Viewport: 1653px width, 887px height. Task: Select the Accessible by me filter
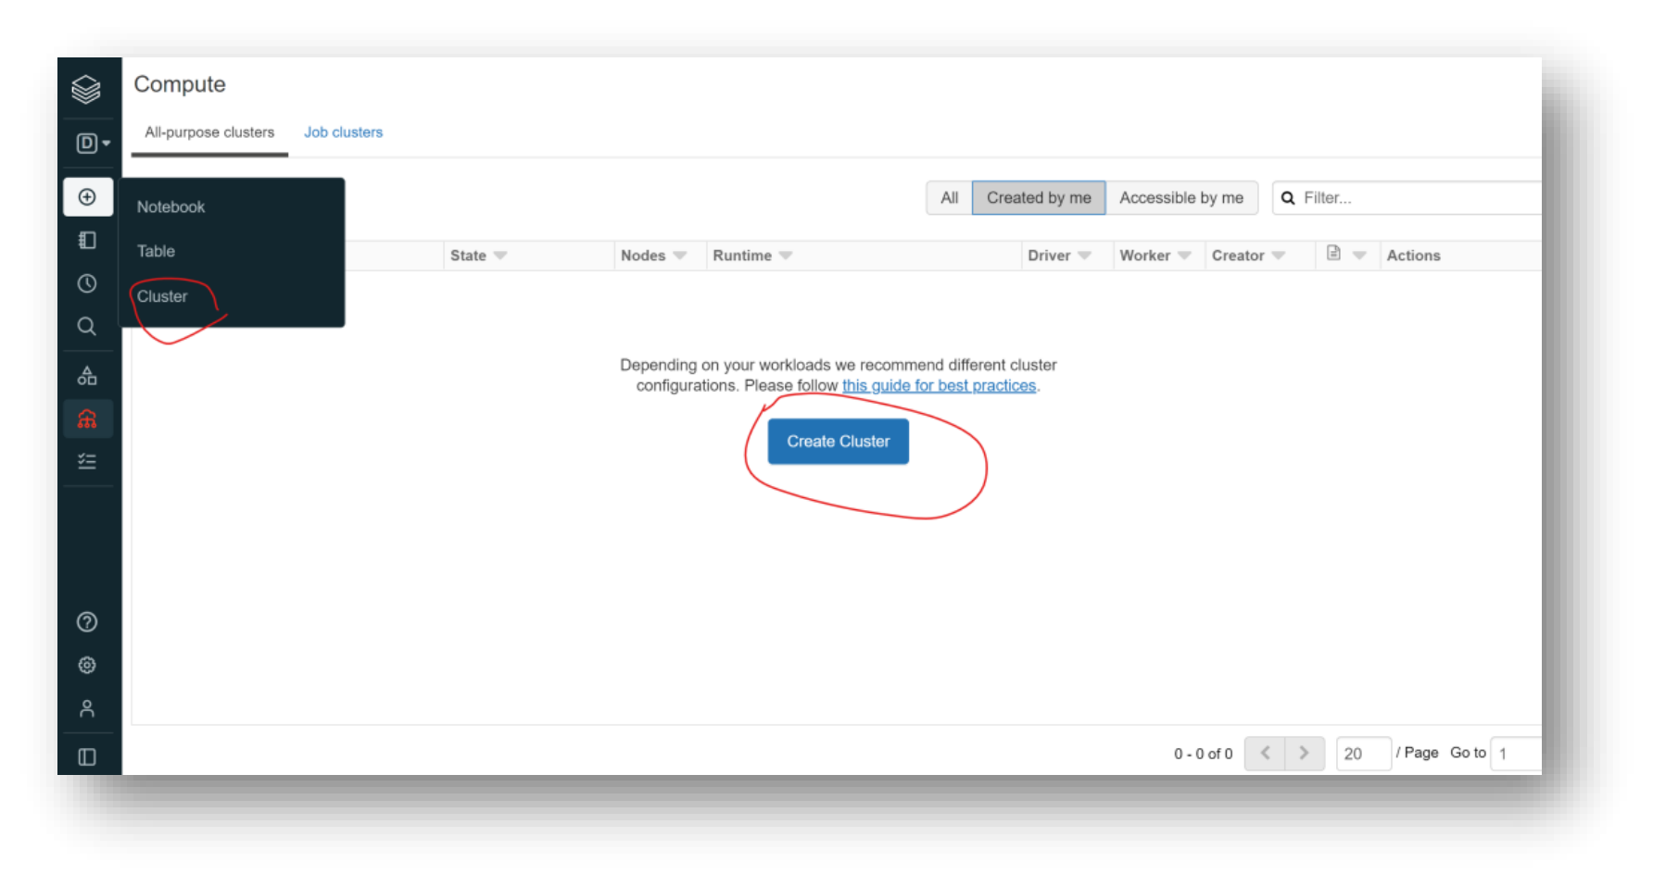[1181, 198]
